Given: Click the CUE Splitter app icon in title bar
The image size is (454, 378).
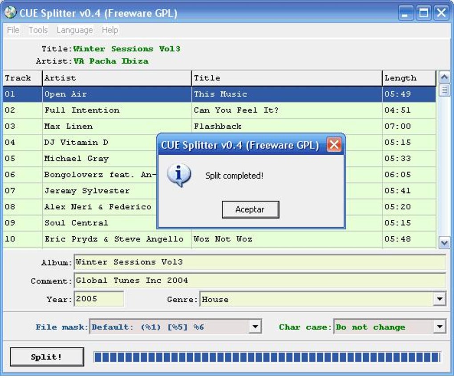Looking at the screenshot, I should 10,13.
